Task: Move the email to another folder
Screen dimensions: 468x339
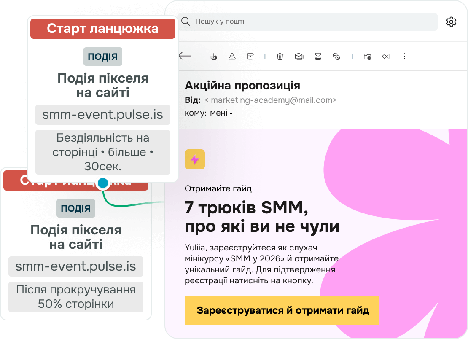Action: pyautogui.click(x=367, y=56)
